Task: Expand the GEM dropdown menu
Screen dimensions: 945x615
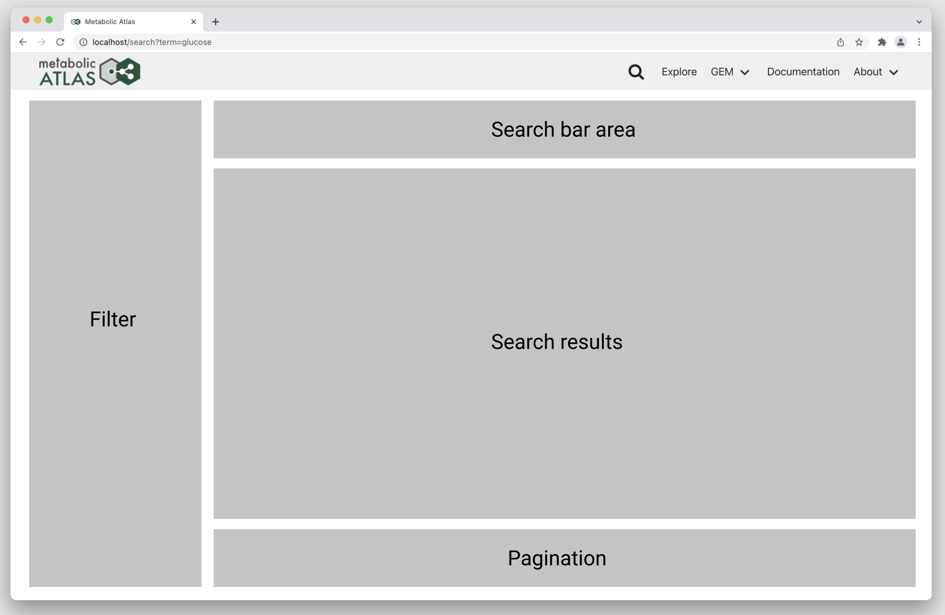Action: coord(730,72)
